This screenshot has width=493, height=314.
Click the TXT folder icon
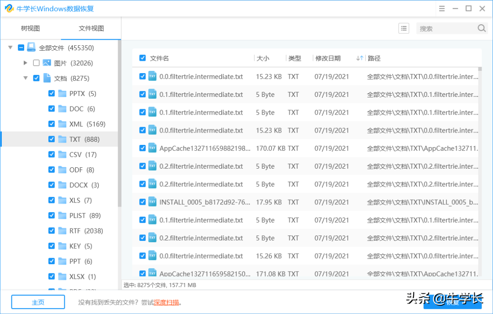tap(62, 139)
